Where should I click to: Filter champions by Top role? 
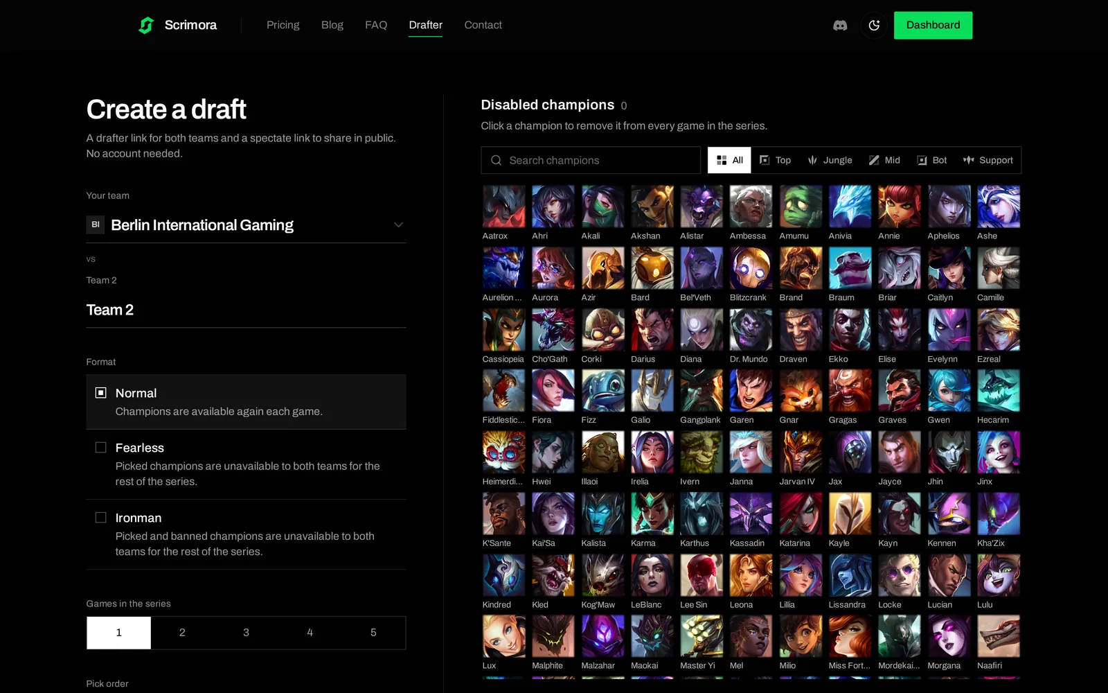pos(775,160)
